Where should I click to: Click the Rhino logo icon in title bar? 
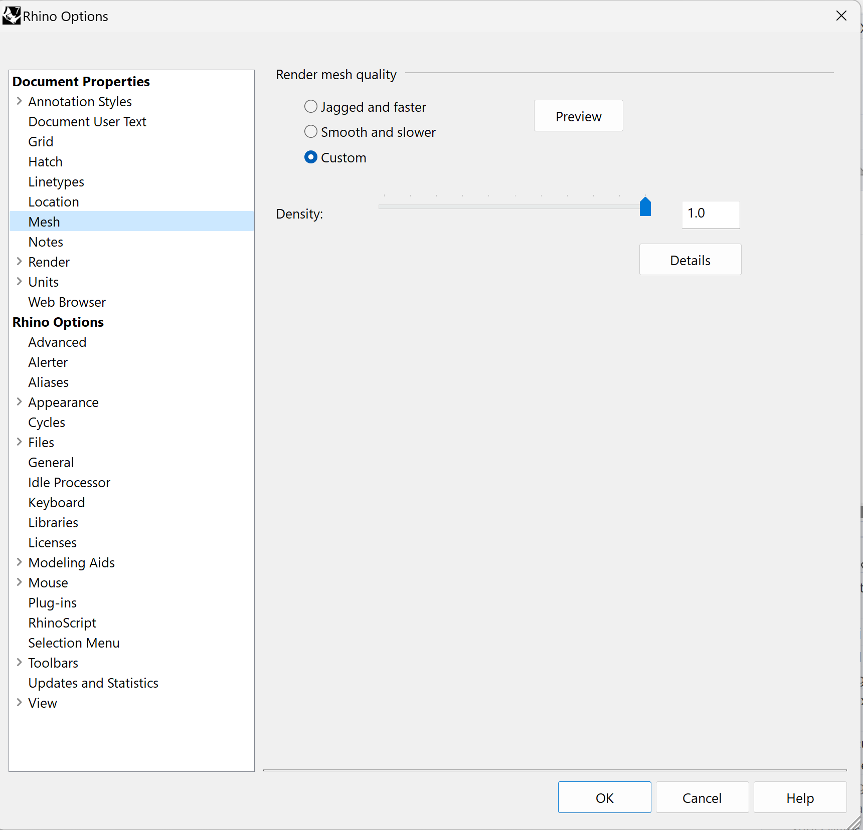(11, 16)
